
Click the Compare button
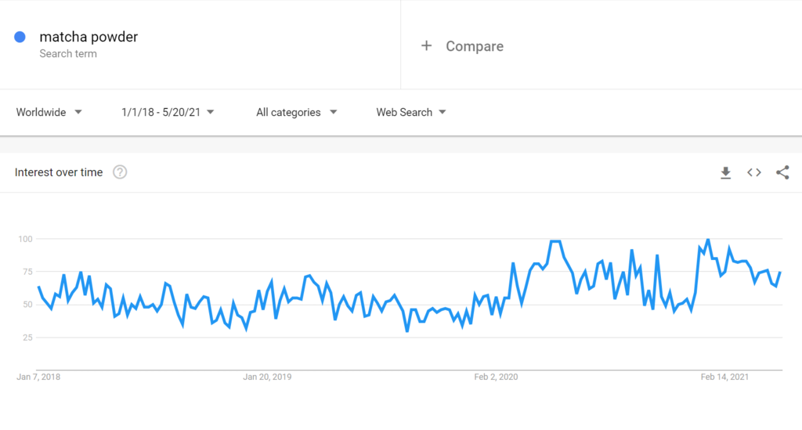[x=474, y=46]
